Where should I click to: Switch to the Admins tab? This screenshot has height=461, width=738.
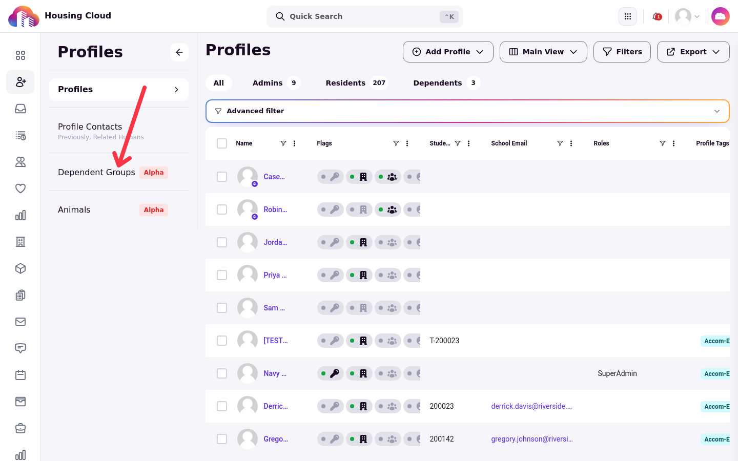276,83
